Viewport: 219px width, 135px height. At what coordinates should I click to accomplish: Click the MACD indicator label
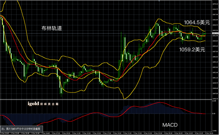pos(170,125)
